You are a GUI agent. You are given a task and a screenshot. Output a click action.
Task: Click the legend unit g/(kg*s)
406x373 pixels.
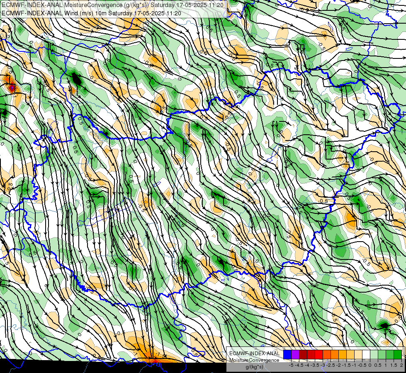pos(254,367)
